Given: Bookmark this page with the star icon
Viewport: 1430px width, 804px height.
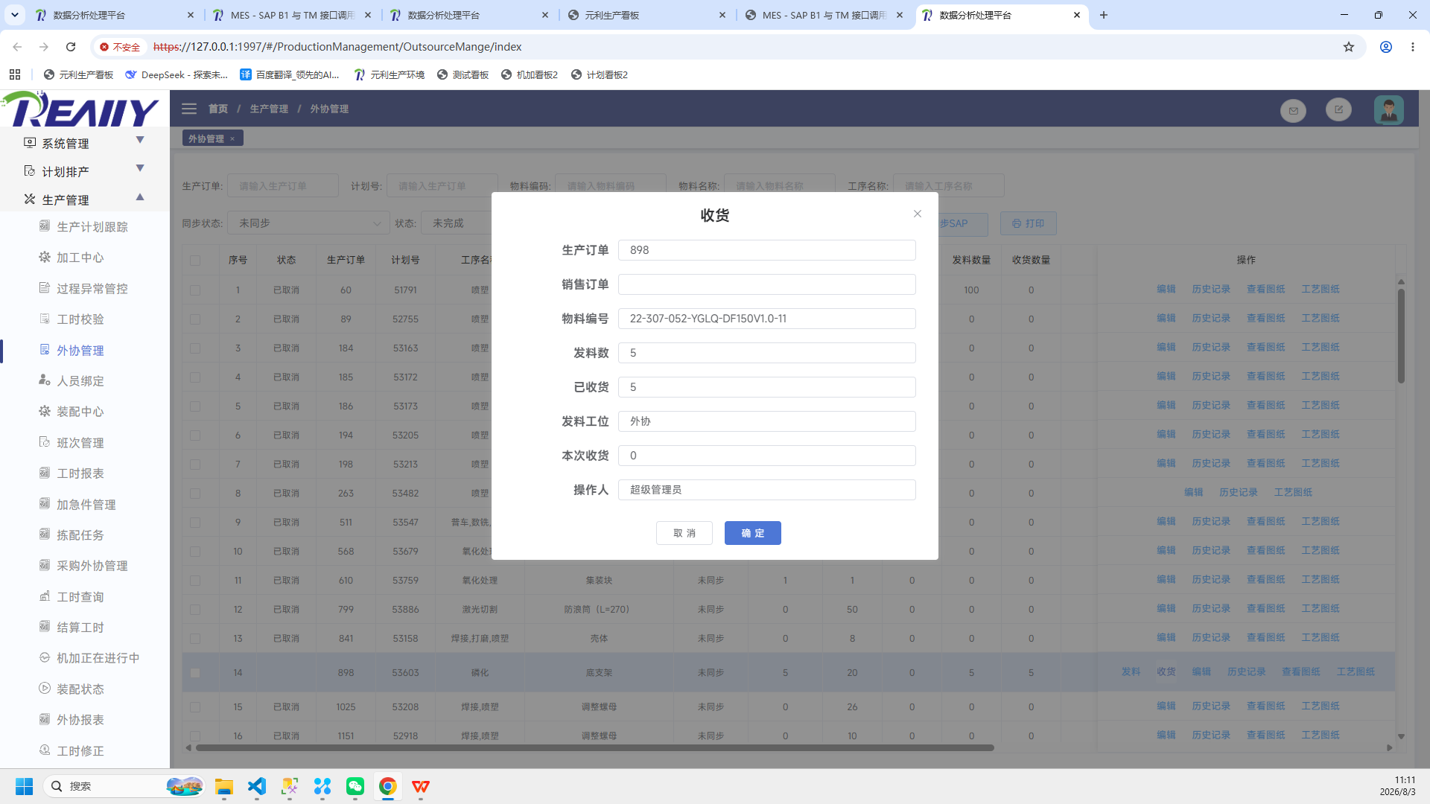Looking at the screenshot, I should click(1349, 47).
